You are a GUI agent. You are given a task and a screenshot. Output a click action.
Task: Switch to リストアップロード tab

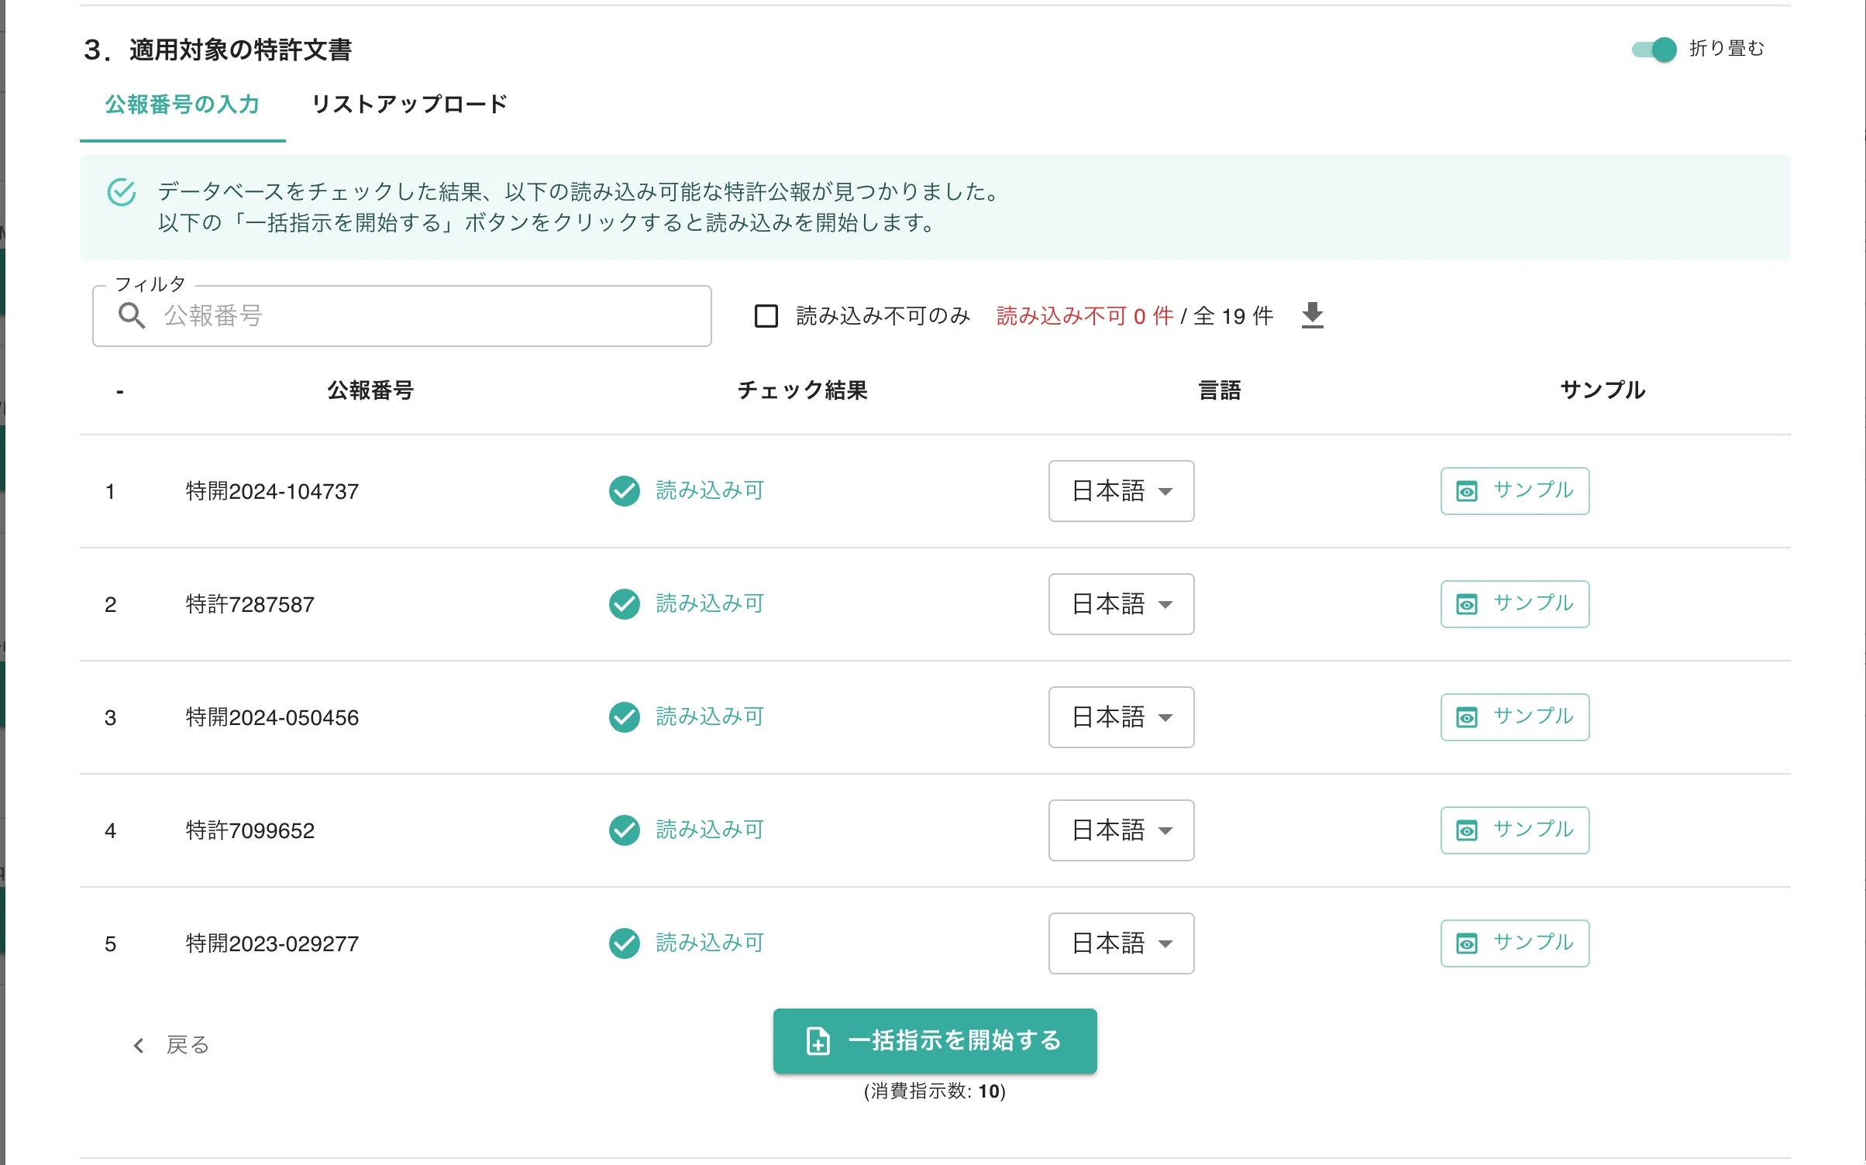[x=408, y=104]
